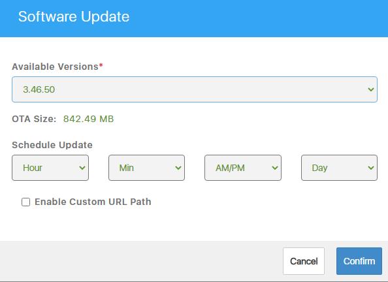Cancel the software update dialog
Screen dimensions: 388x282
(304, 261)
